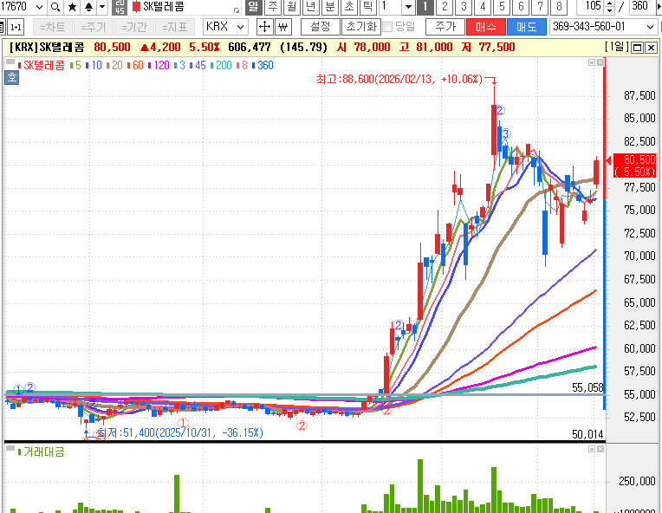Click the 200-day moving average legend

221,66
